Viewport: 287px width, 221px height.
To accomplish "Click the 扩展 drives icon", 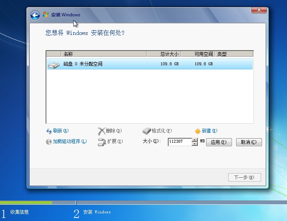I will pyautogui.click(x=102, y=142).
